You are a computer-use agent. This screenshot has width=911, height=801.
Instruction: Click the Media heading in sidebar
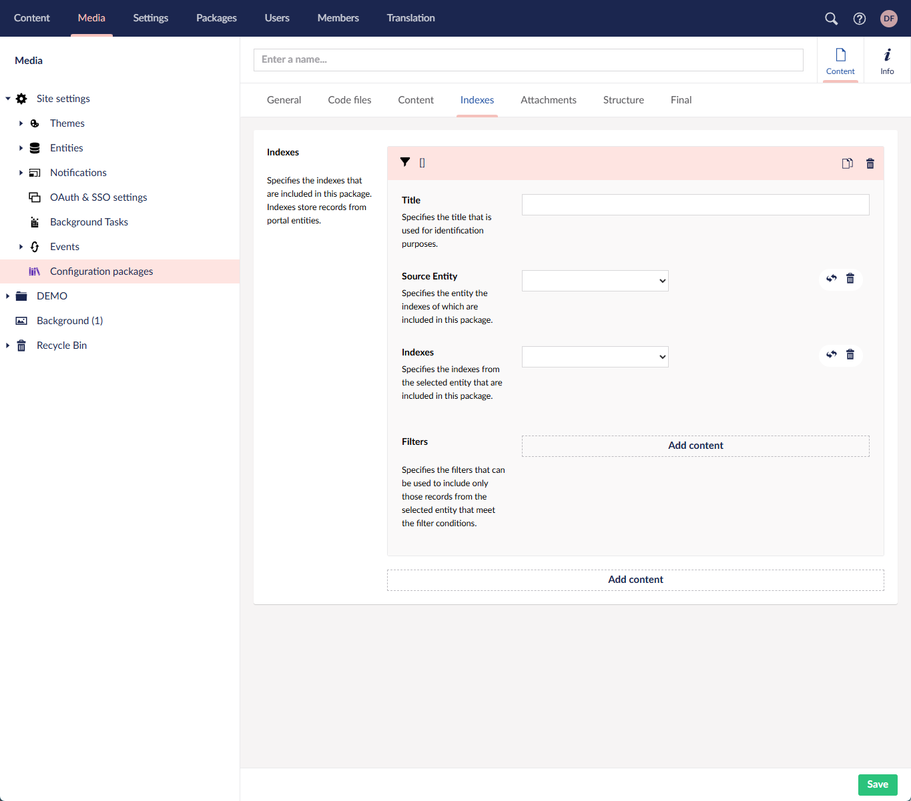click(29, 61)
